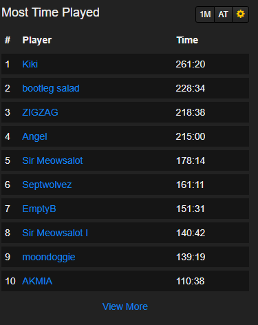Open Sir Meowsalot I profile
This screenshot has height=325, width=258.
tap(55, 233)
